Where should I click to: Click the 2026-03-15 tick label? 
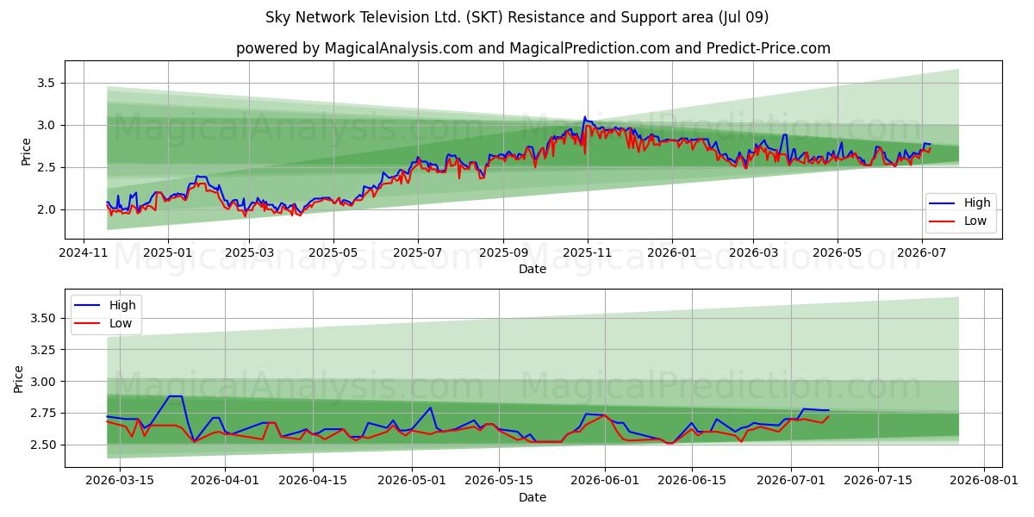(120, 481)
